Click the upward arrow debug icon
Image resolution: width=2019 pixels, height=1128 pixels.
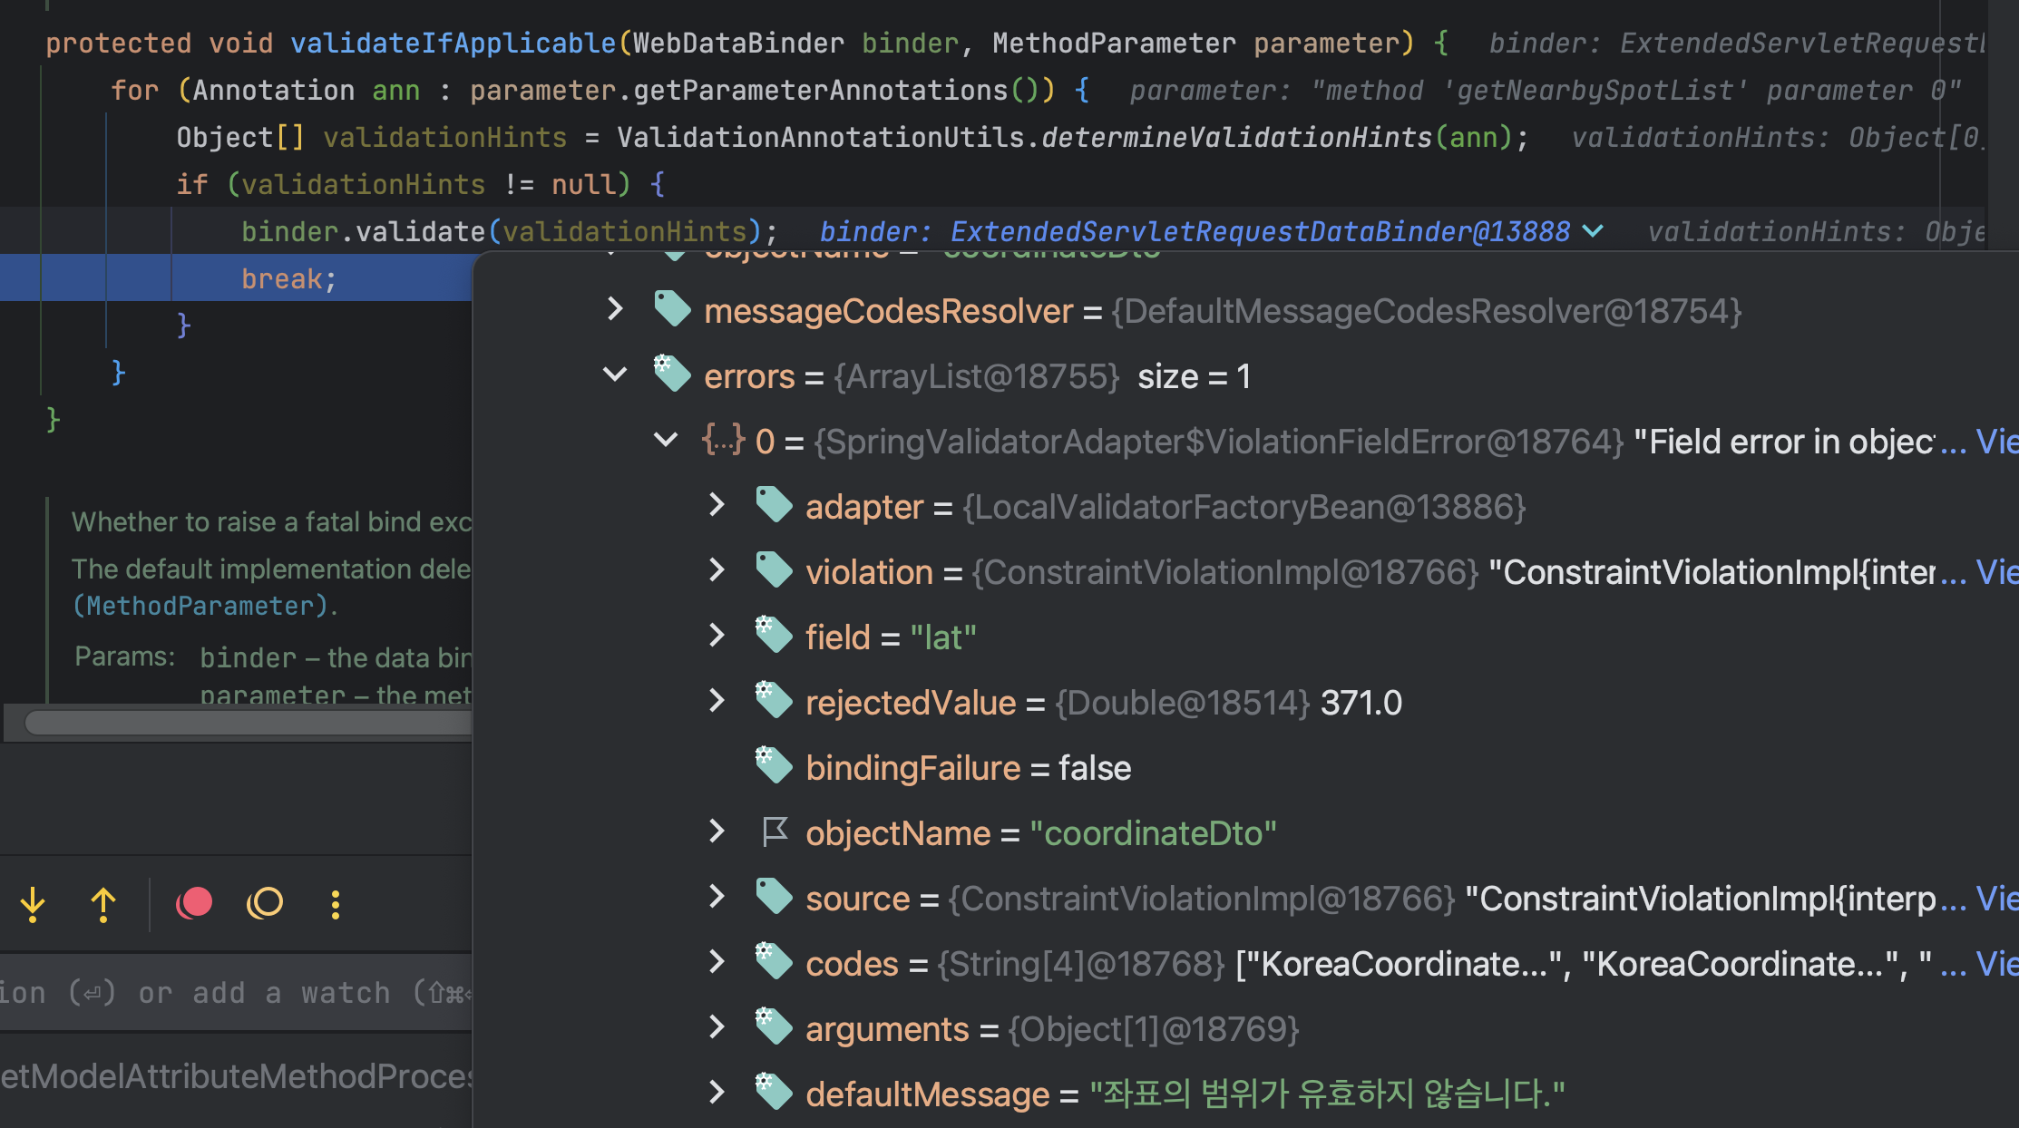(x=103, y=904)
